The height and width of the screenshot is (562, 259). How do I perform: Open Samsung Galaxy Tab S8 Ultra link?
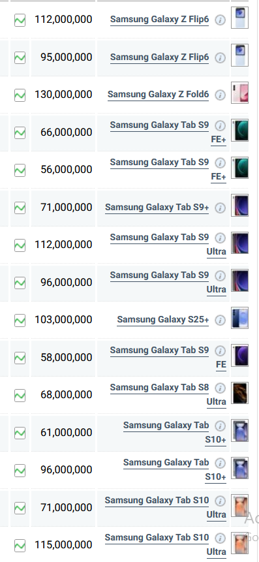tap(168, 395)
